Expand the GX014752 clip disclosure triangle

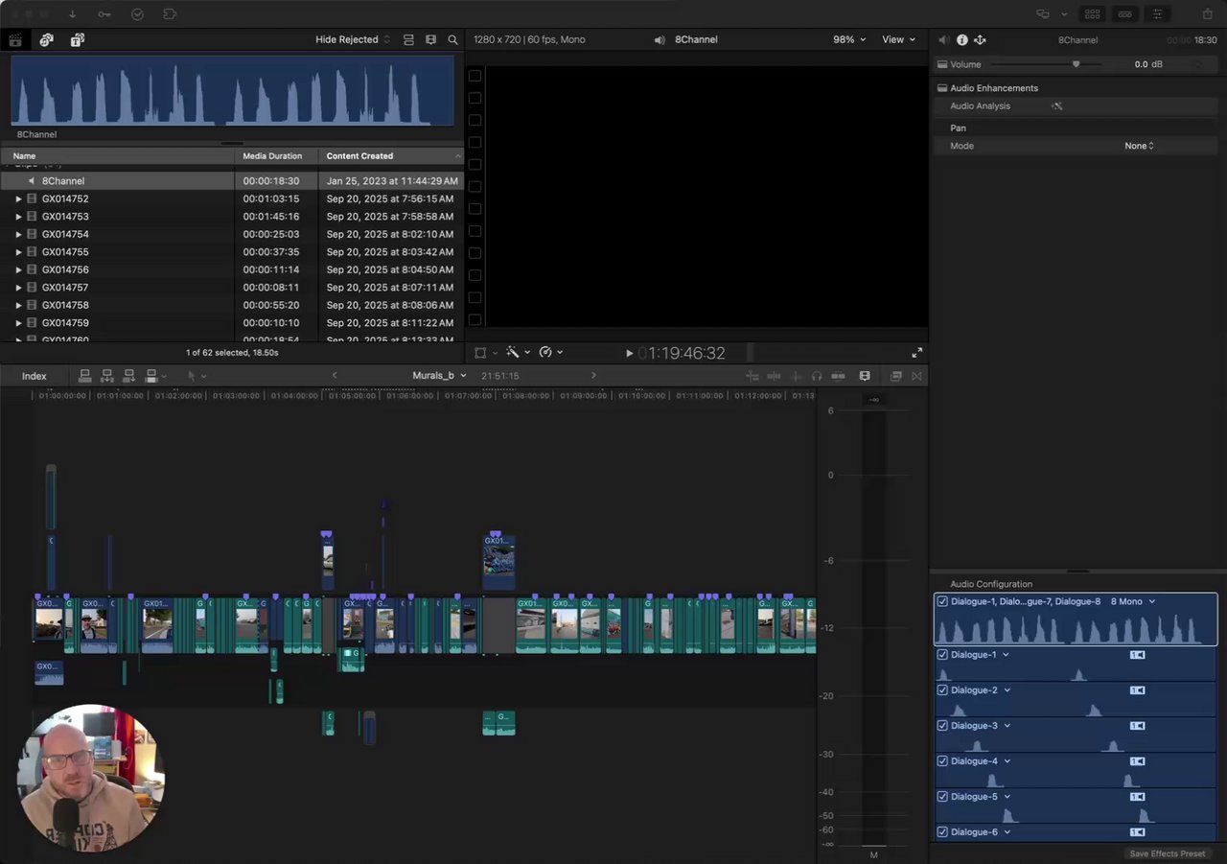coord(18,199)
